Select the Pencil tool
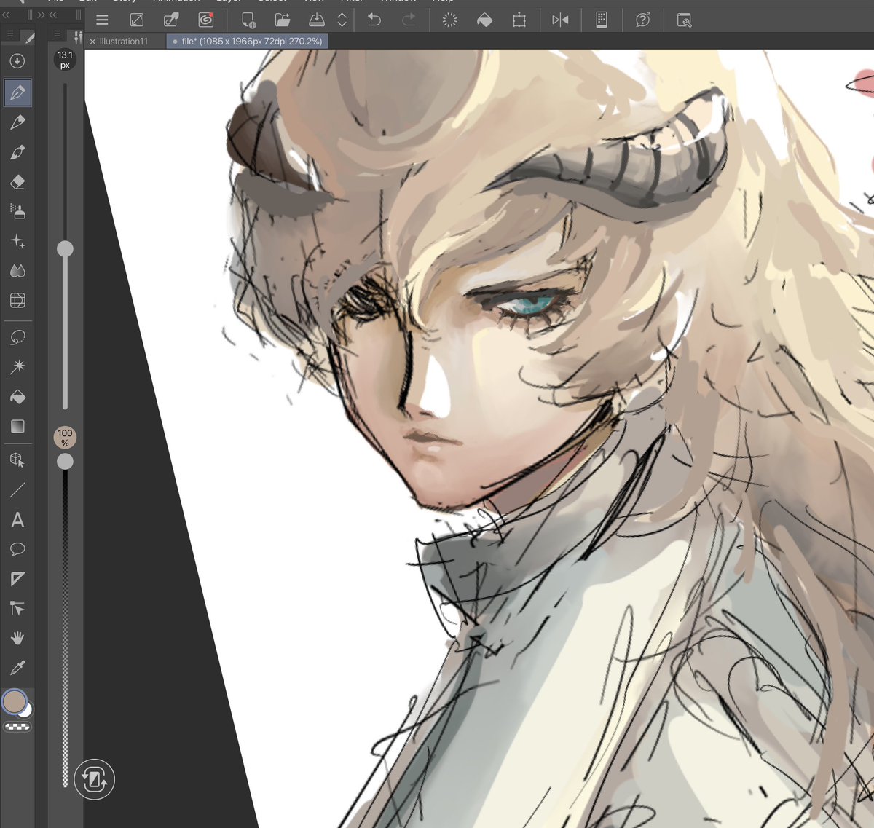The height and width of the screenshot is (828, 874). (17, 122)
